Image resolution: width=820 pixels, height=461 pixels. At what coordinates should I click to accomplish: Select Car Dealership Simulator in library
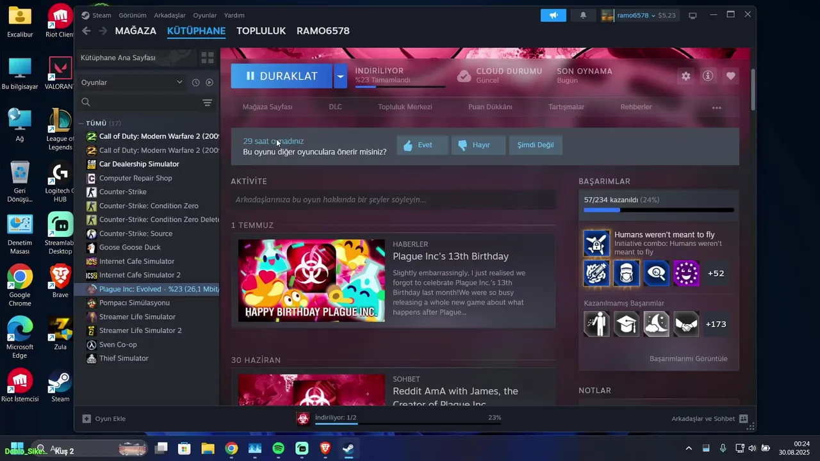coord(139,164)
